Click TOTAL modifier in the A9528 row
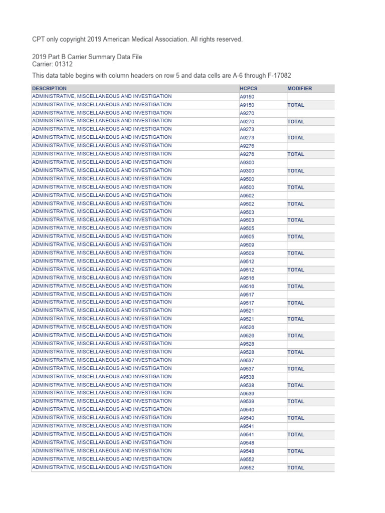 [x=296, y=352]
